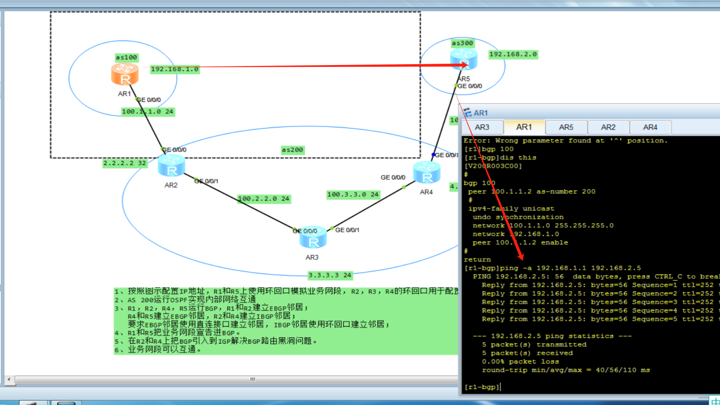
Task: Select the AR5 router in AS300
Action: pos(464,59)
